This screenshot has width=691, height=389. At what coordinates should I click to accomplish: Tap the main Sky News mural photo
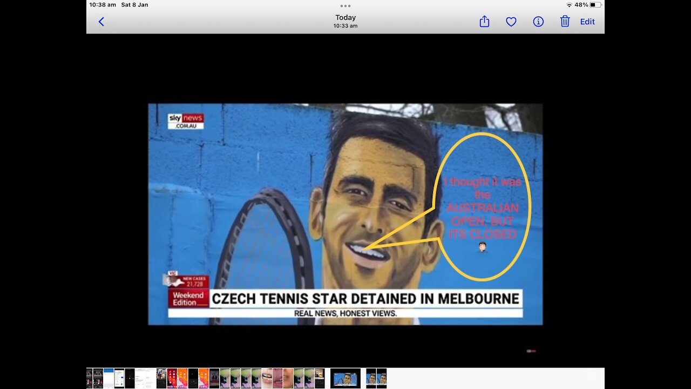point(345,214)
